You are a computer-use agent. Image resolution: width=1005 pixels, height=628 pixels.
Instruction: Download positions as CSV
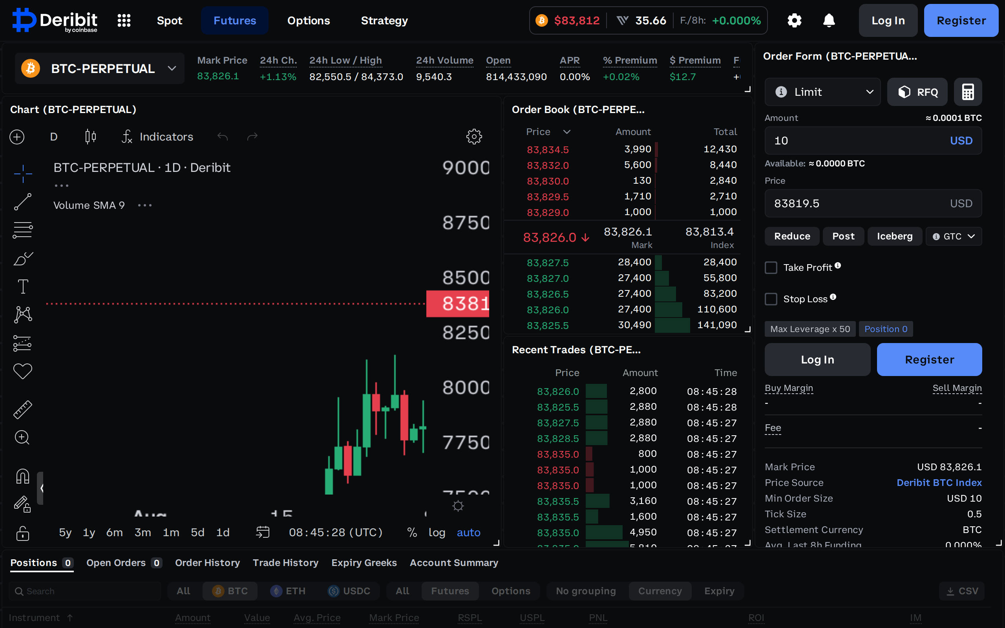click(962, 591)
